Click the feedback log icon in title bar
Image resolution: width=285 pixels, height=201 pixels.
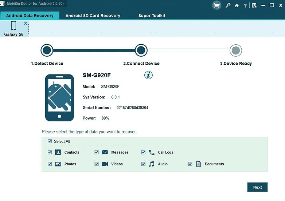pyautogui.click(x=254, y=5)
